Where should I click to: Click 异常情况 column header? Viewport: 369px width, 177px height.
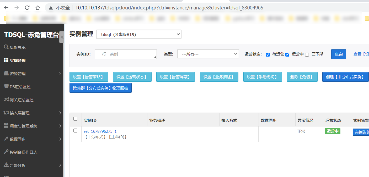305,120
